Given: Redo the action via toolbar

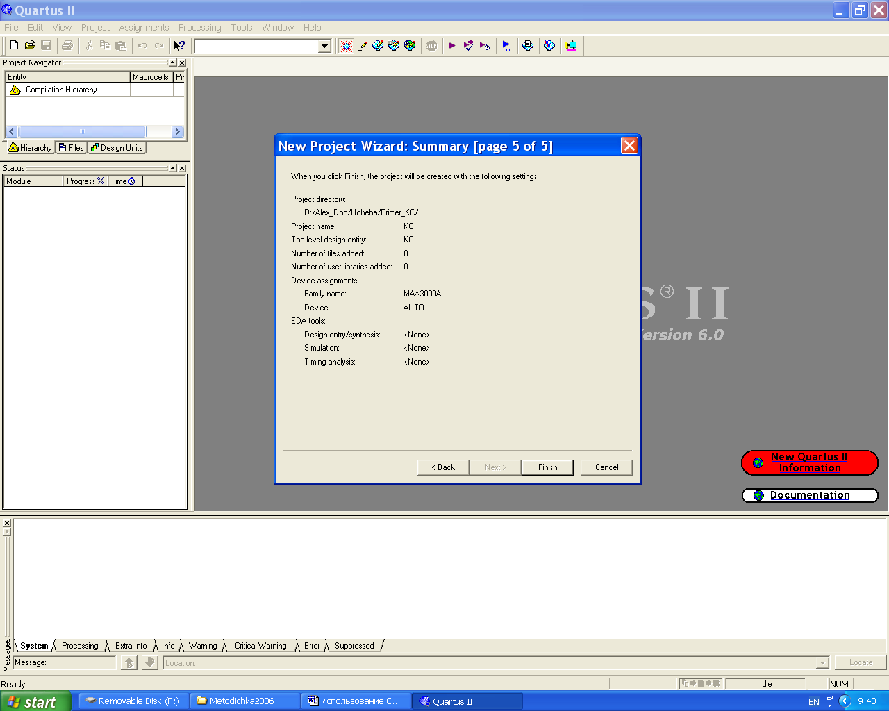Looking at the screenshot, I should 158,46.
